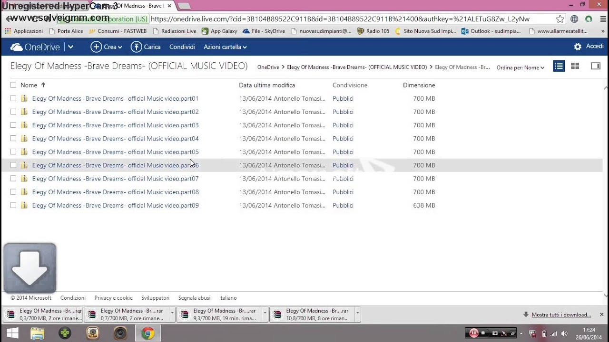Screen dimensions: 609x342
Task: Expand options arrow of 10,8/700 MB download
Action: point(358,314)
